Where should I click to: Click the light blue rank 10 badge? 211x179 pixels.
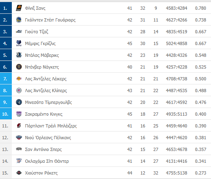[x=6, y=114]
